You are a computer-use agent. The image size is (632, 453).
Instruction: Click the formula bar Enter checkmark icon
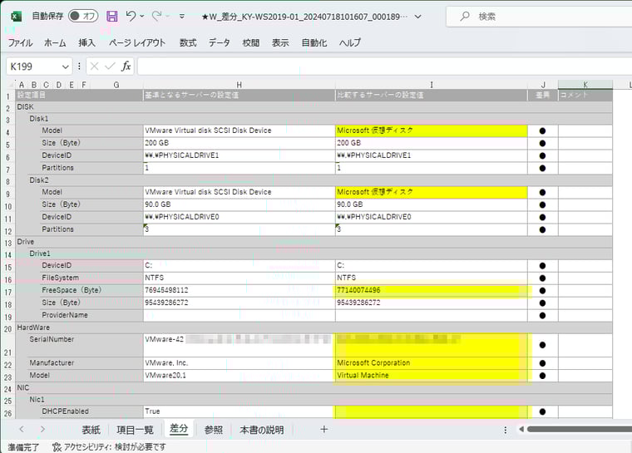click(110, 66)
